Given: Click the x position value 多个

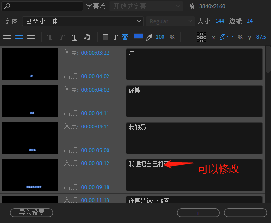Looking at the screenshot, I should point(226,37).
